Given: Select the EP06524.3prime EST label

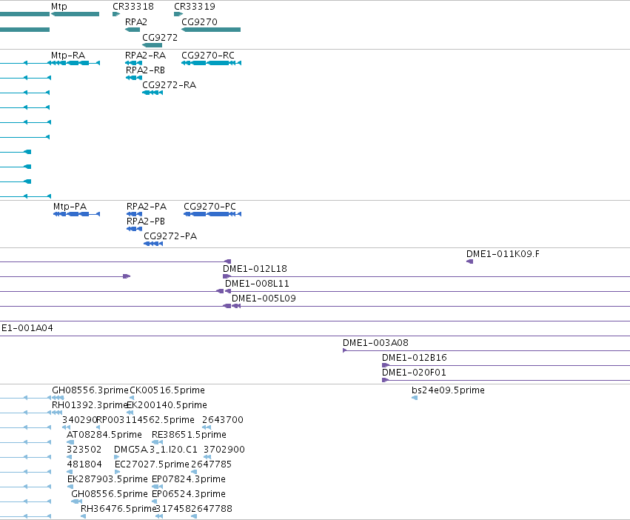Looking at the screenshot, I should 189,494.
